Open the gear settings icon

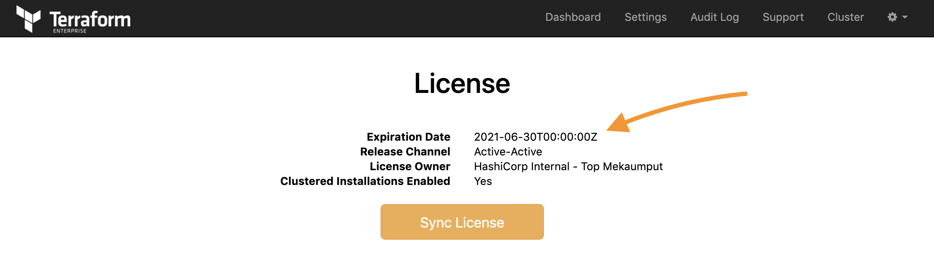click(x=892, y=17)
